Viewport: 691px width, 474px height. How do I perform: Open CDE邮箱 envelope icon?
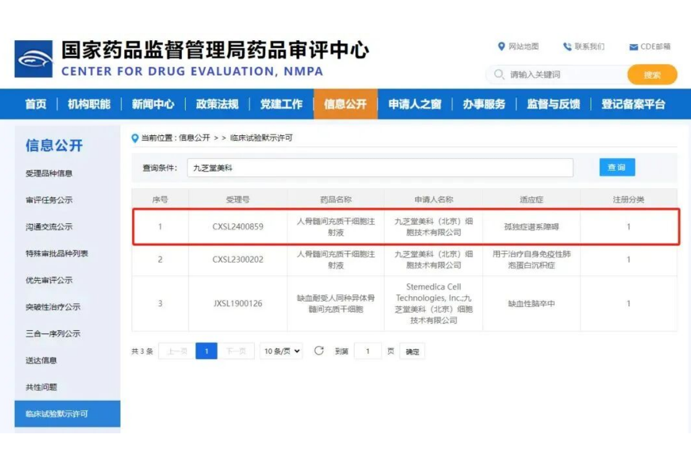point(633,47)
